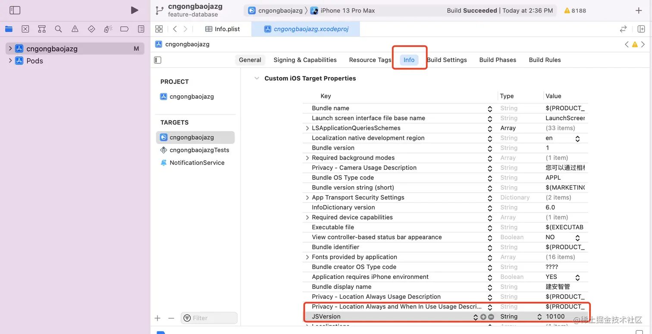Click Build Succeeded status text
652x334 pixels.
click(x=472, y=10)
